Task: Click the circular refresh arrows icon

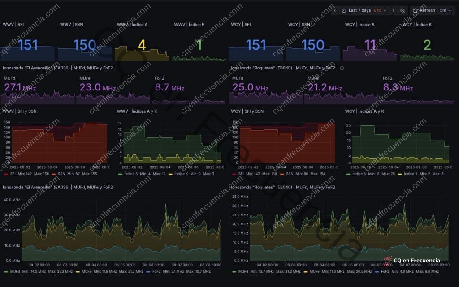Action: (x=416, y=10)
